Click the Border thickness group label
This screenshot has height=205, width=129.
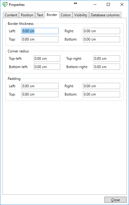21,24
